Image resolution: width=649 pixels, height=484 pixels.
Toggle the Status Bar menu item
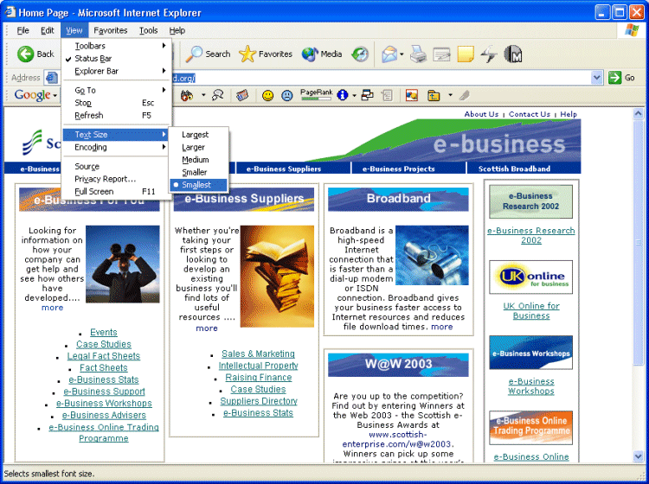coord(116,58)
